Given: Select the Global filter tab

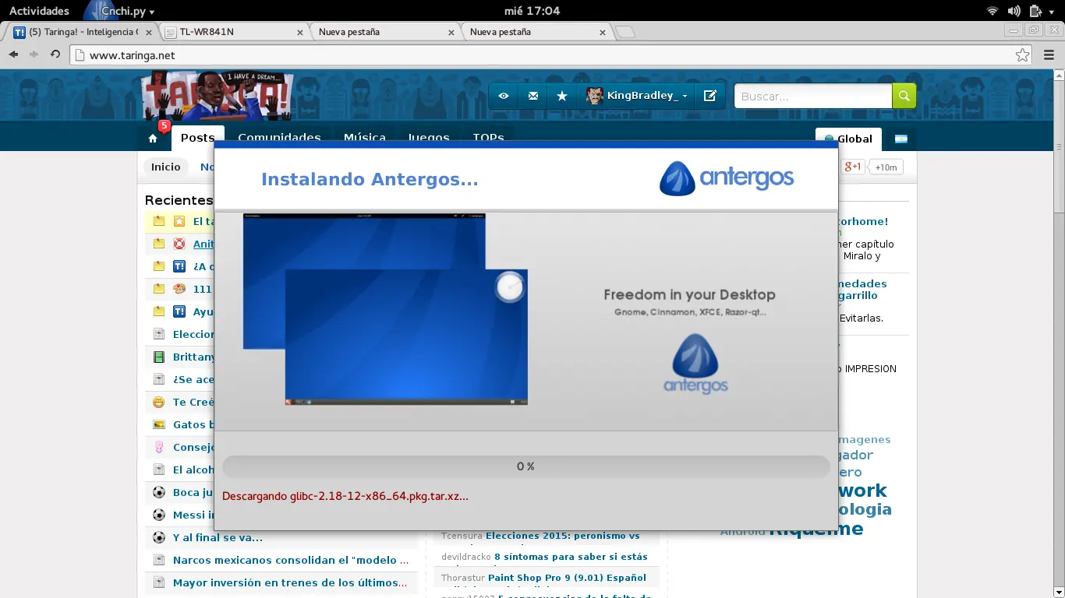Looking at the screenshot, I should 848,139.
